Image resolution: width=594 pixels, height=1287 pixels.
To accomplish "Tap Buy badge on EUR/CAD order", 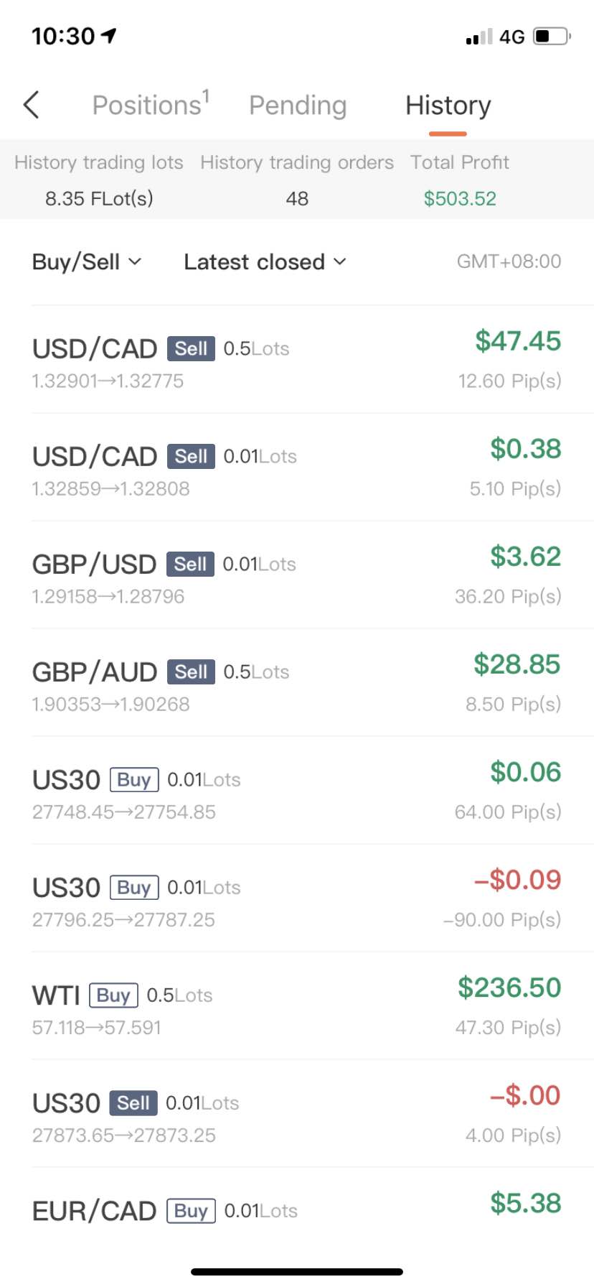I will (191, 1210).
